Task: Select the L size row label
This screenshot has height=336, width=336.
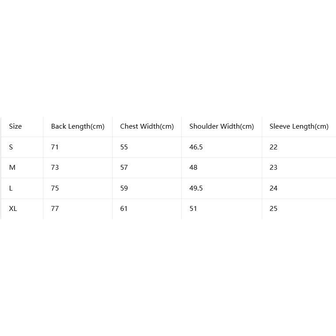Action: click(x=11, y=188)
